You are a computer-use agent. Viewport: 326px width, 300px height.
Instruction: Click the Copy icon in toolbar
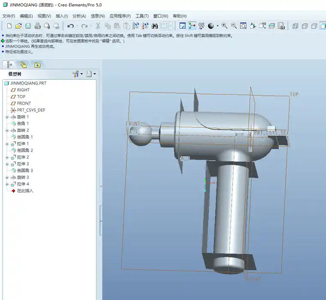coord(108,26)
